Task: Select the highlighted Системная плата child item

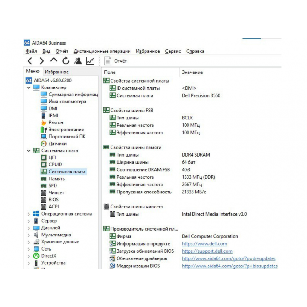Action: click(63, 172)
